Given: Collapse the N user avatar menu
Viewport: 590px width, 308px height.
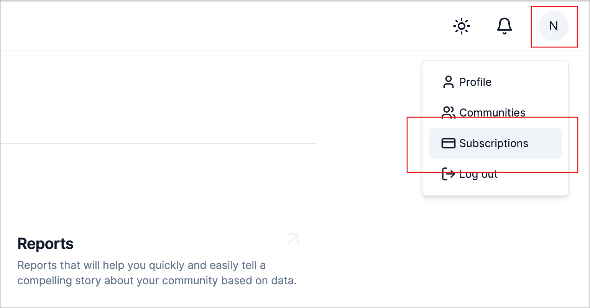Looking at the screenshot, I should coord(554,26).
